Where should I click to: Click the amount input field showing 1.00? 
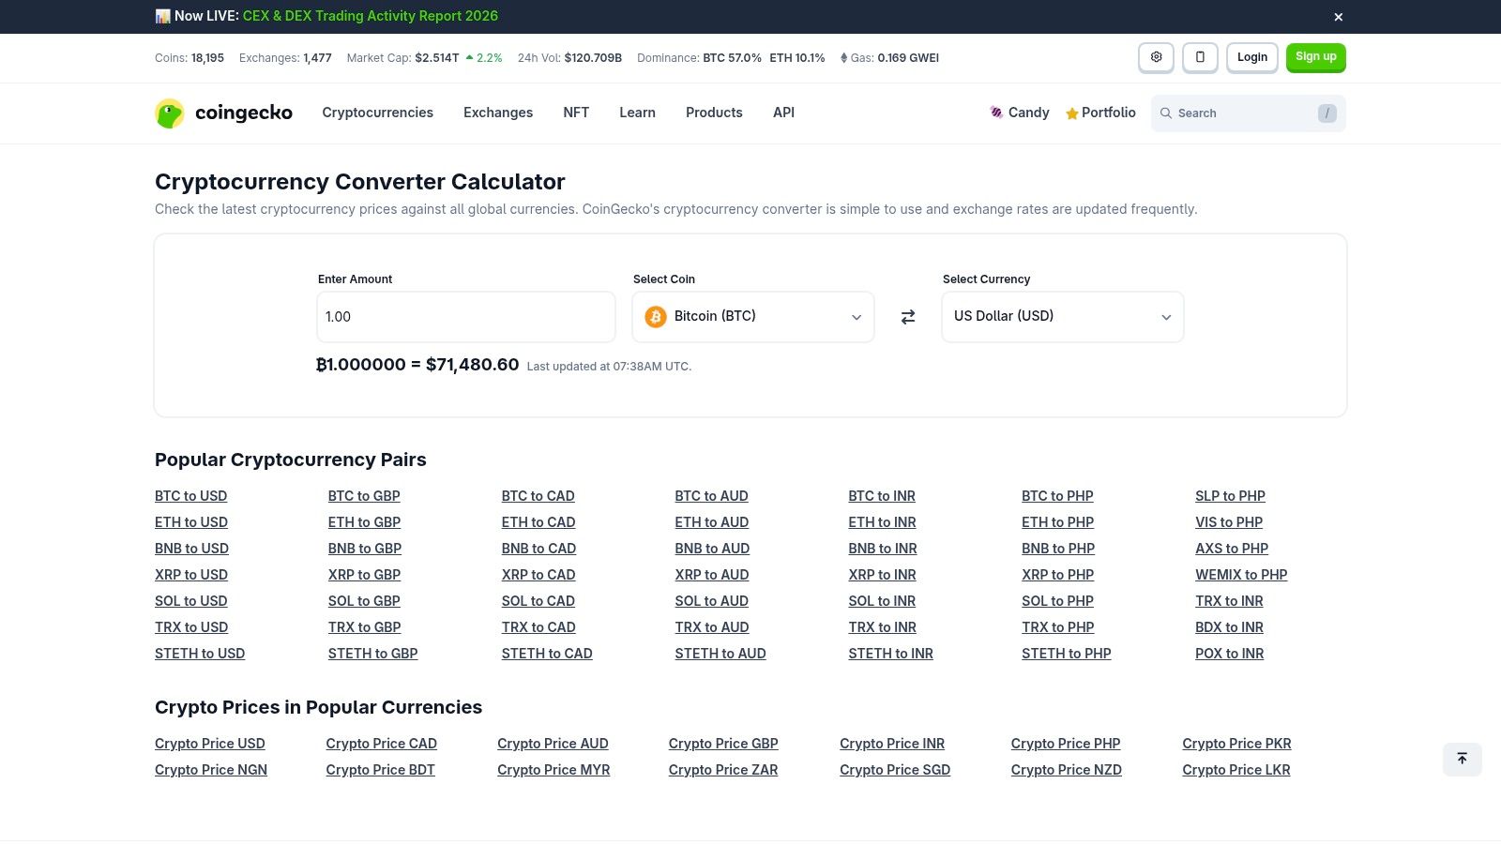pyautogui.click(x=465, y=317)
